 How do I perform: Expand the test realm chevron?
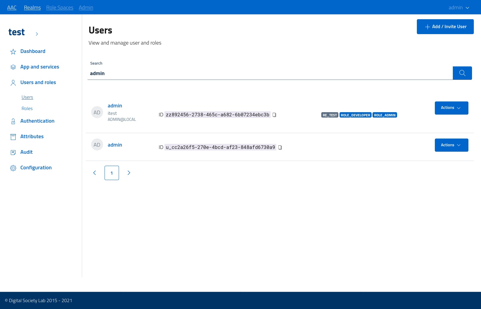pos(37,34)
